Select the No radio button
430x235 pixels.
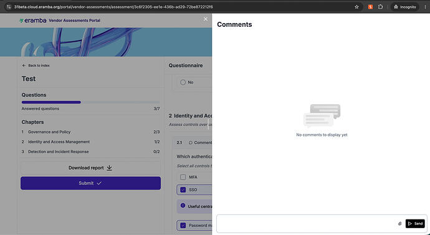click(183, 82)
